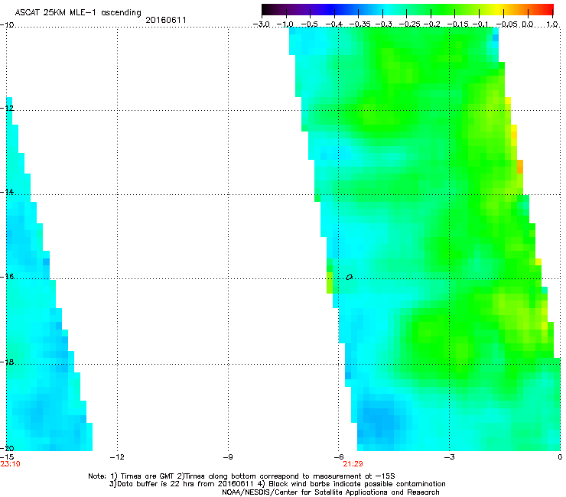This screenshot has width=566, height=497.
Task: Click the note line starting 'Note: 1) Times are GMT'
Action: (242, 476)
